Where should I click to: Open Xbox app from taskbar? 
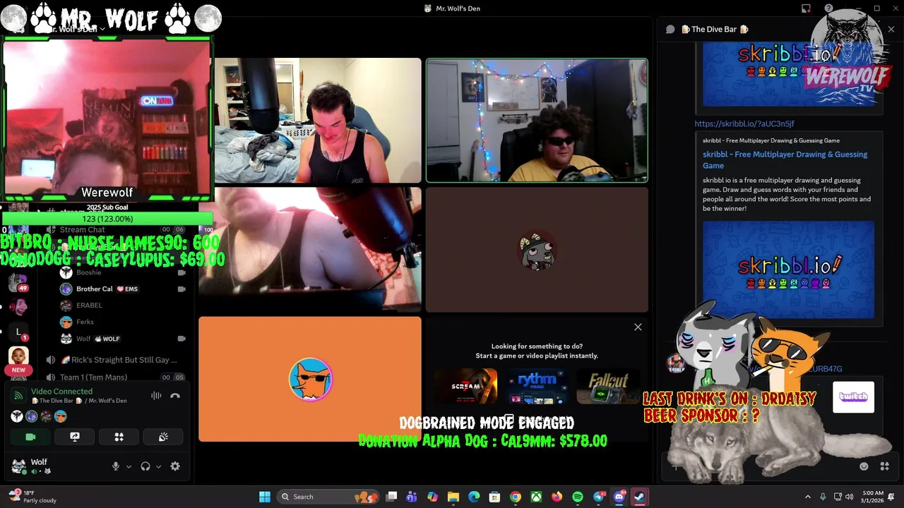click(537, 497)
